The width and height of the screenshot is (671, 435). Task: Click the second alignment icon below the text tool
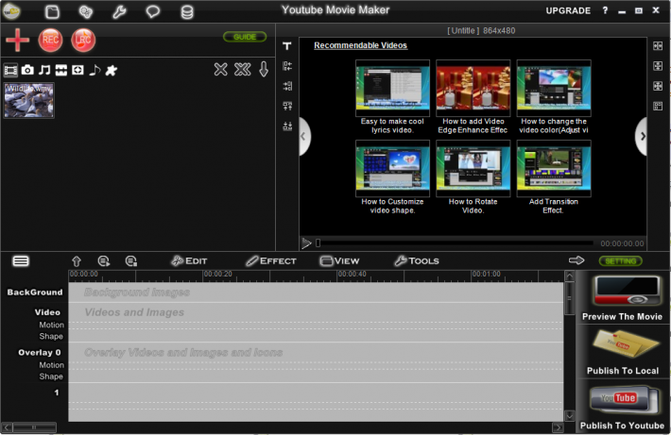[287, 66]
